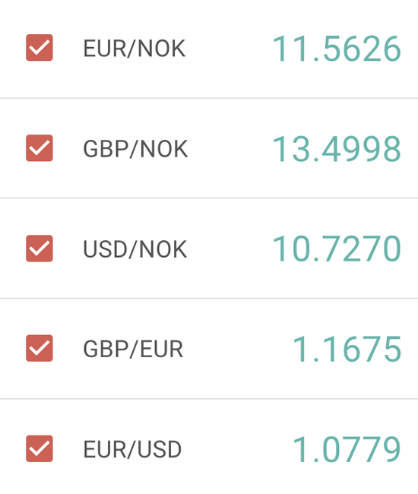The width and height of the screenshot is (418, 494).
Task: Click empty gap between USD/NOK and 10.7270
Action: tap(230, 249)
